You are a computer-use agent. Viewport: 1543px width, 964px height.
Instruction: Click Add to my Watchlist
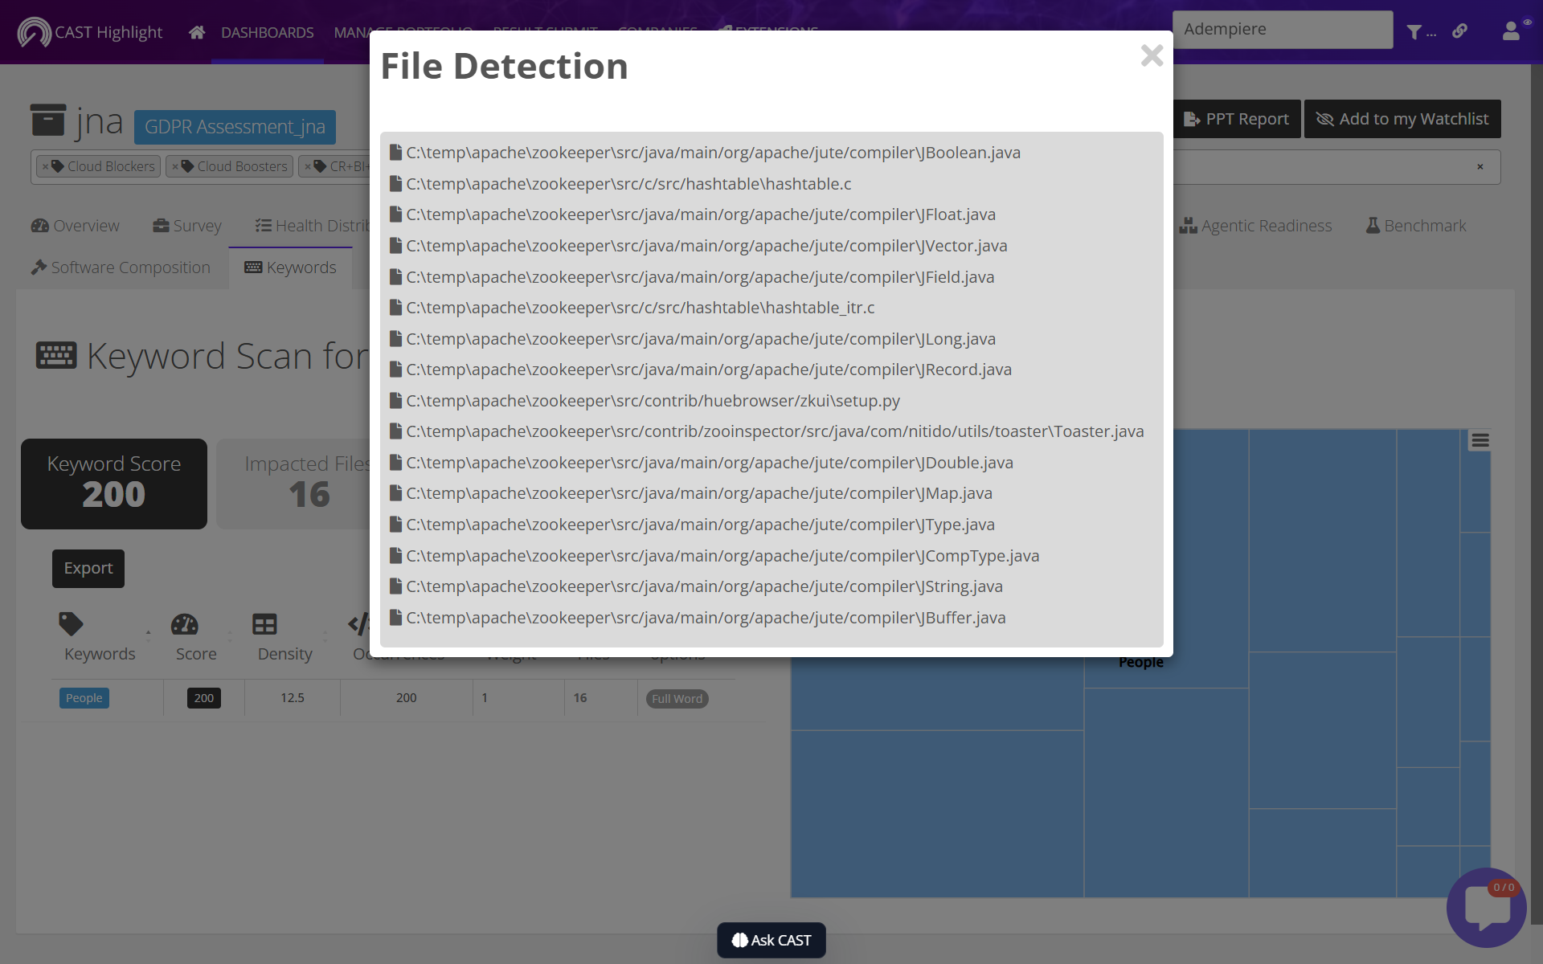click(1402, 119)
